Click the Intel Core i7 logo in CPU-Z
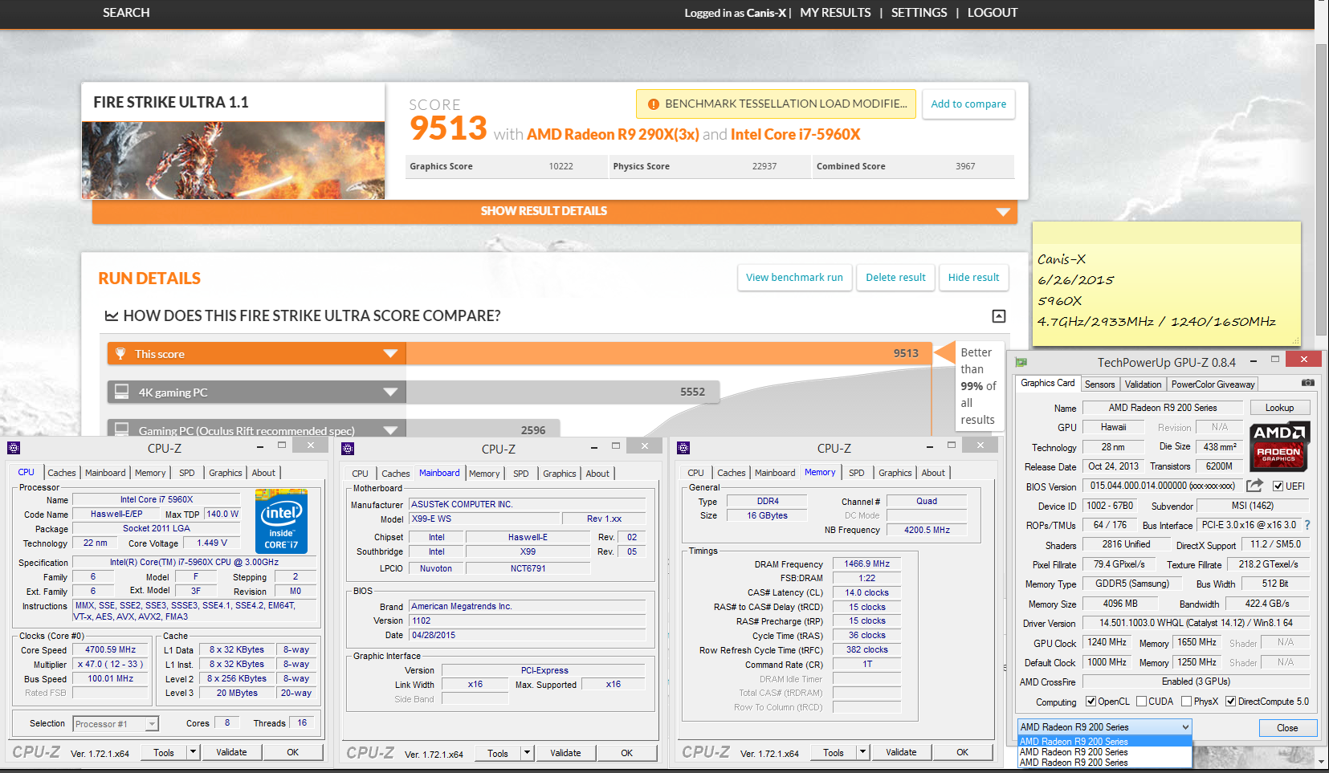Viewport: 1329px width, 773px height. pyautogui.click(x=281, y=521)
